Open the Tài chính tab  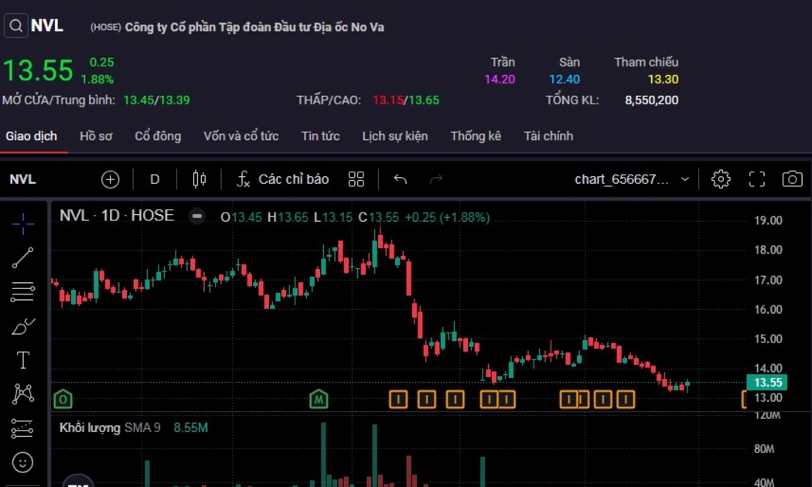point(548,136)
